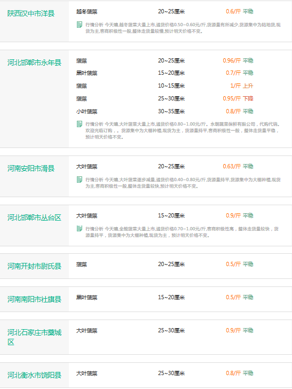Open the 河北邯郸市永年县 region link
Viewport: 292px width, 389px height.
pyautogui.click(x=34, y=63)
